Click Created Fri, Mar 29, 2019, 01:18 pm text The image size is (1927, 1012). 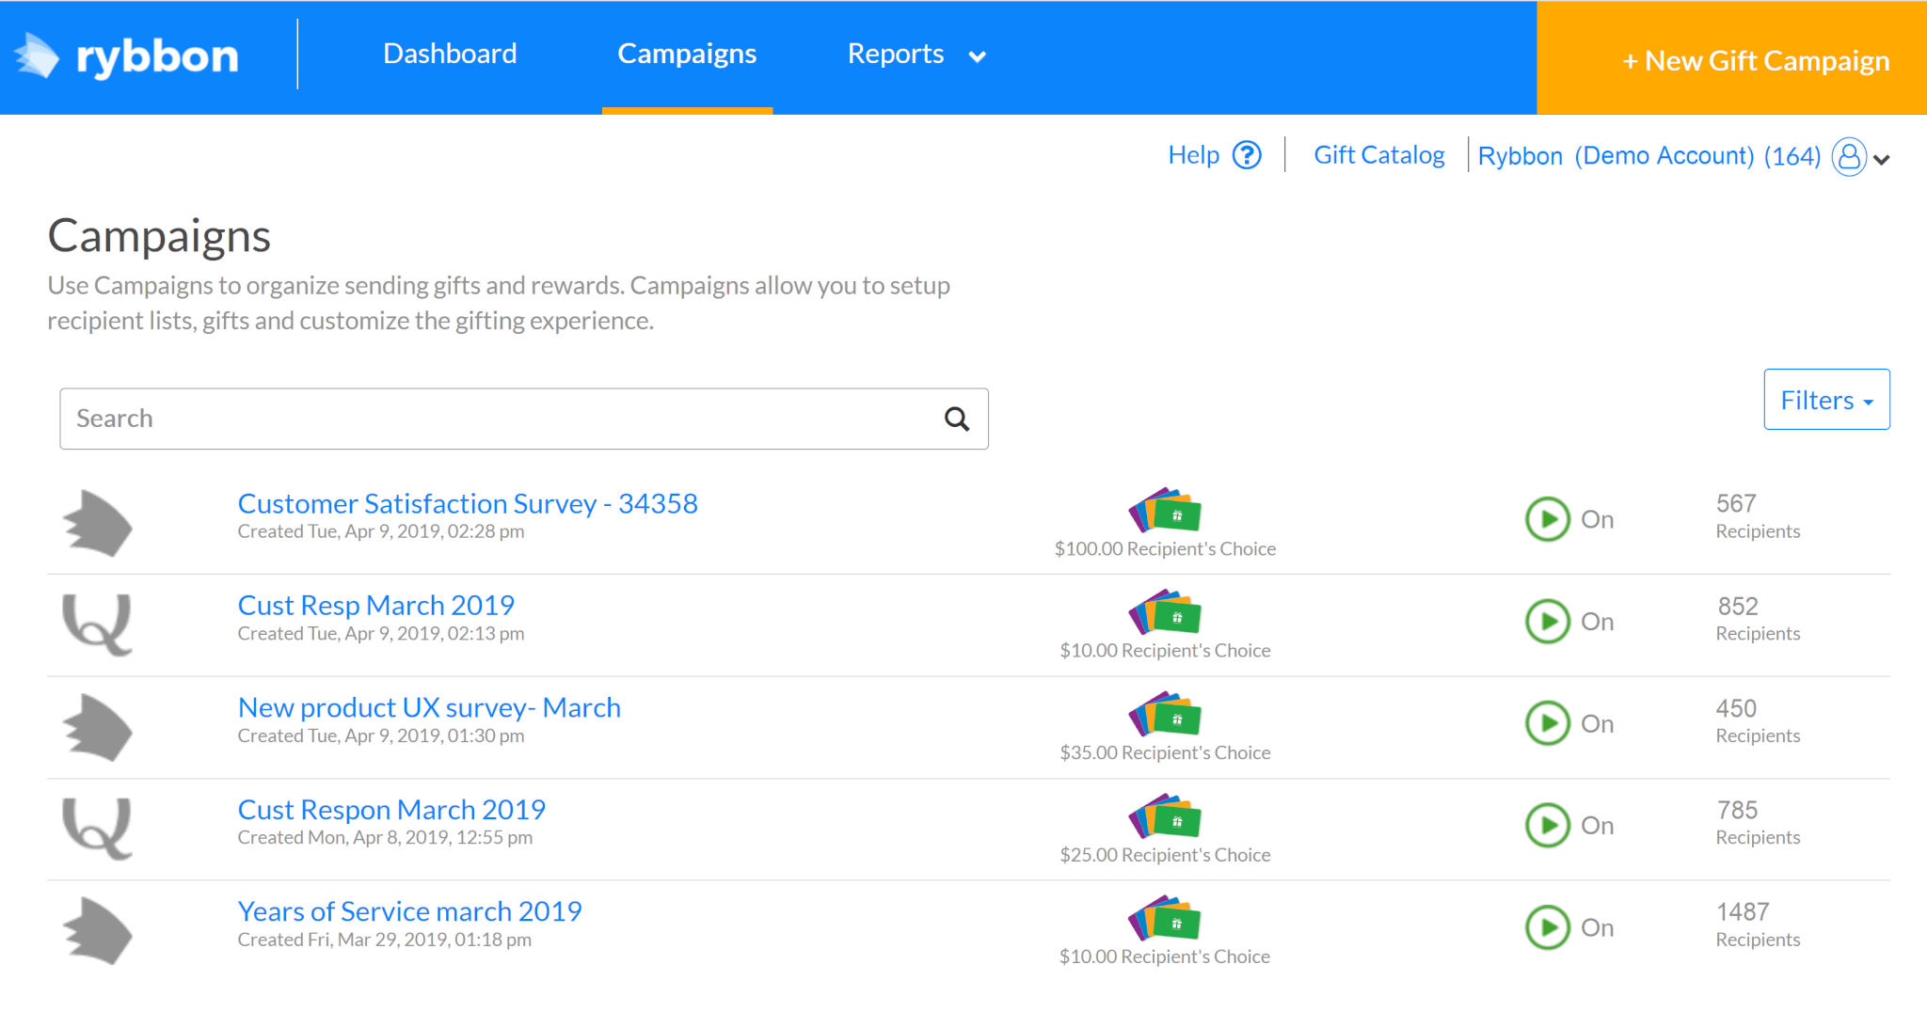click(384, 940)
